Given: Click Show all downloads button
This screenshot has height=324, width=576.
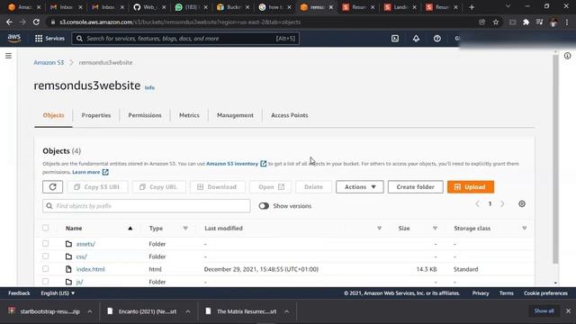Looking at the screenshot, I should coord(544,310).
